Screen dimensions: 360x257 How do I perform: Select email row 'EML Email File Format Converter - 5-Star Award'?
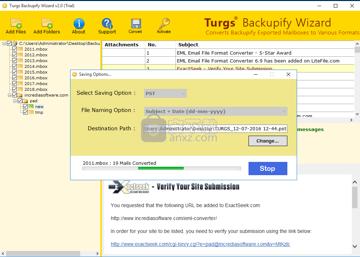pos(228,53)
